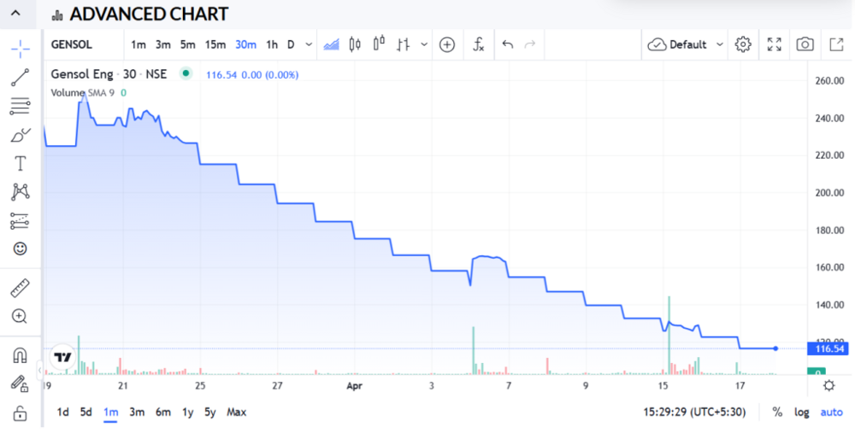This screenshot has width=855, height=433.
Task: Toggle magnet mode on
Action: 20,355
